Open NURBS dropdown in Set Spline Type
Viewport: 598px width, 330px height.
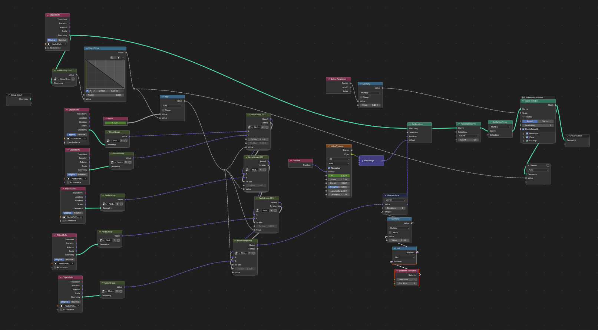point(500,127)
